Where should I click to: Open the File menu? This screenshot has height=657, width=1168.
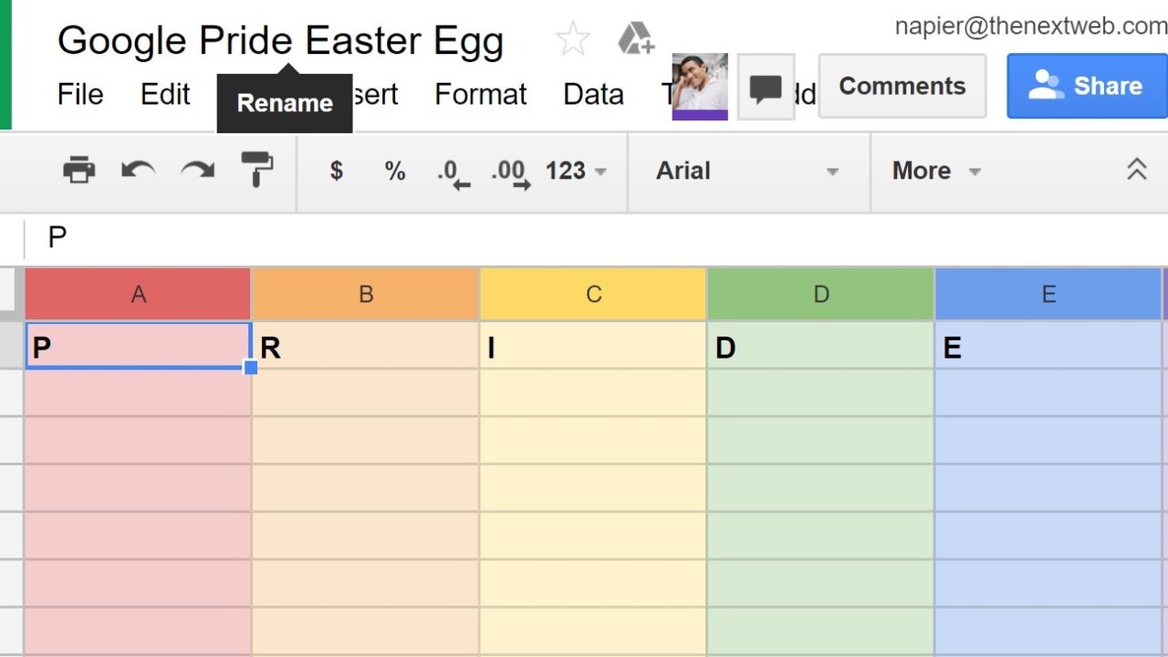click(x=80, y=94)
